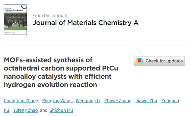This screenshot has height=116, width=190.
Task: Open author Chengtian Zhang's link
Action: 21,101
